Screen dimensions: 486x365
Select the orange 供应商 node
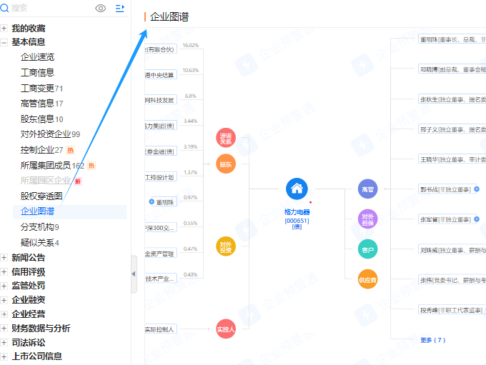click(x=367, y=279)
